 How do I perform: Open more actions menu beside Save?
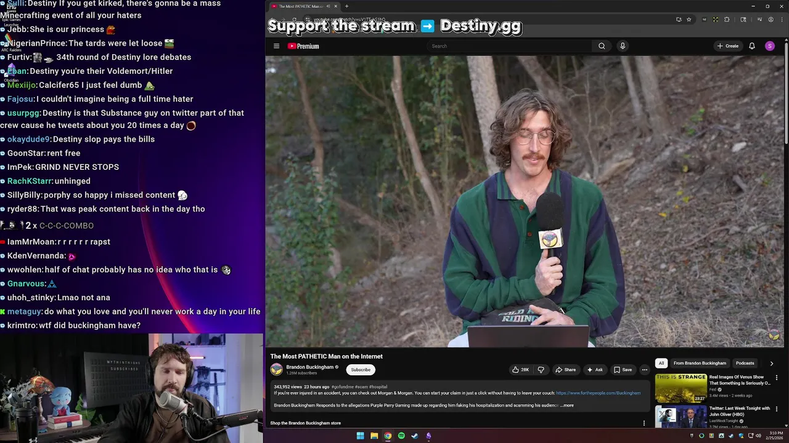pos(645,370)
